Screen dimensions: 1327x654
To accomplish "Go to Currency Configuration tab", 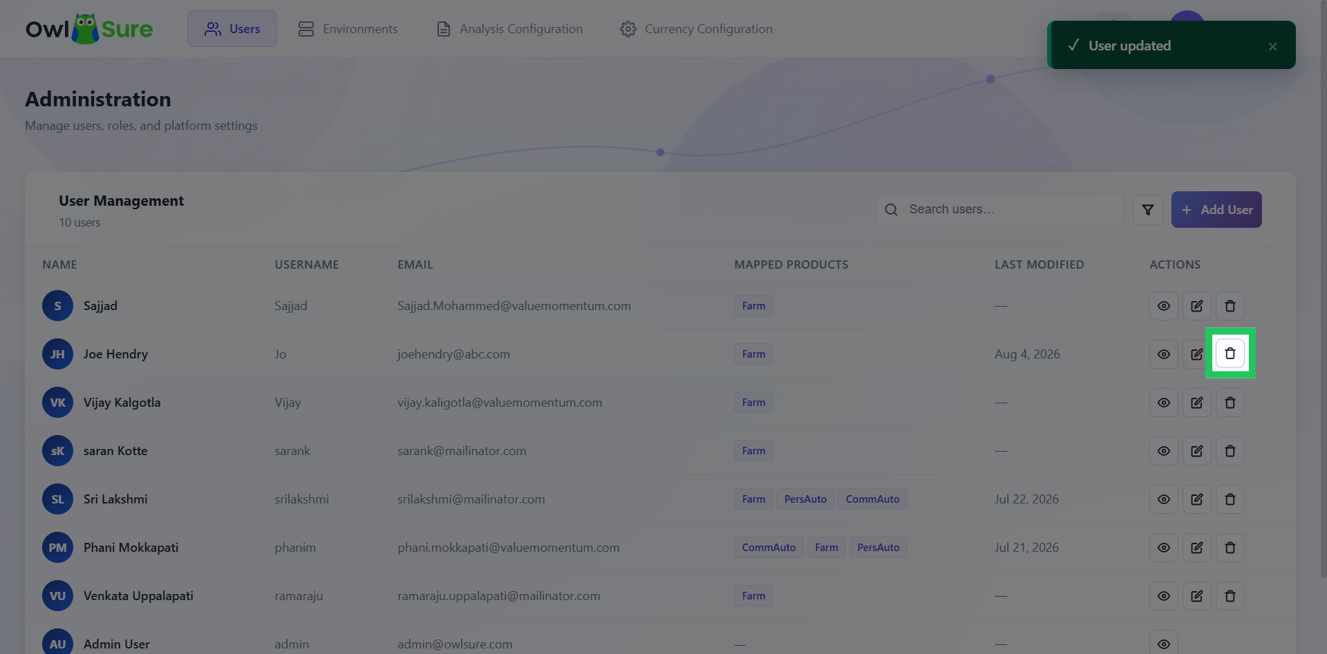I will (x=697, y=29).
